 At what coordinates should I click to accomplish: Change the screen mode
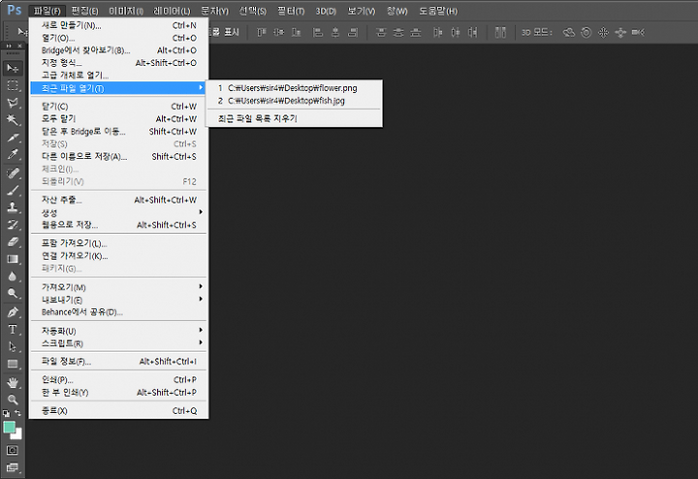[13, 467]
